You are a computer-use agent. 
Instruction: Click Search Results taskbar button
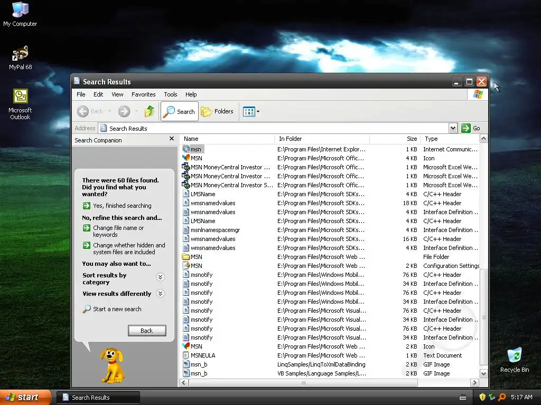[x=98, y=397]
